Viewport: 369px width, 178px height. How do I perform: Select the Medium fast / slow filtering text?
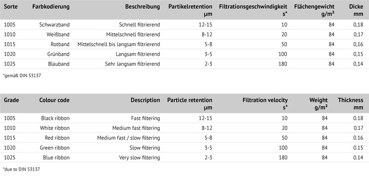pos(129,138)
